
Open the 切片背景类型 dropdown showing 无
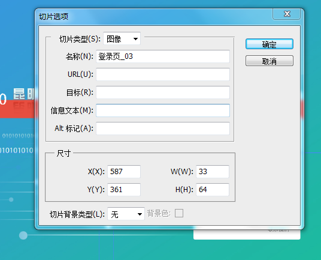coord(126,214)
